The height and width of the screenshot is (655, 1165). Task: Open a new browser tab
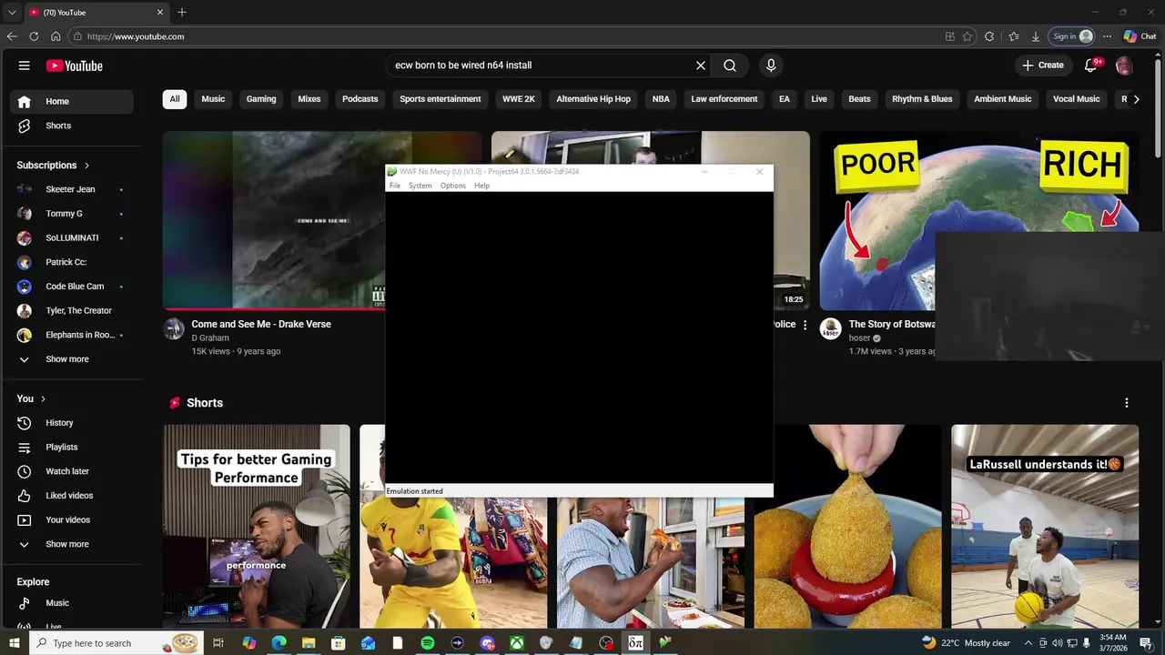point(182,13)
